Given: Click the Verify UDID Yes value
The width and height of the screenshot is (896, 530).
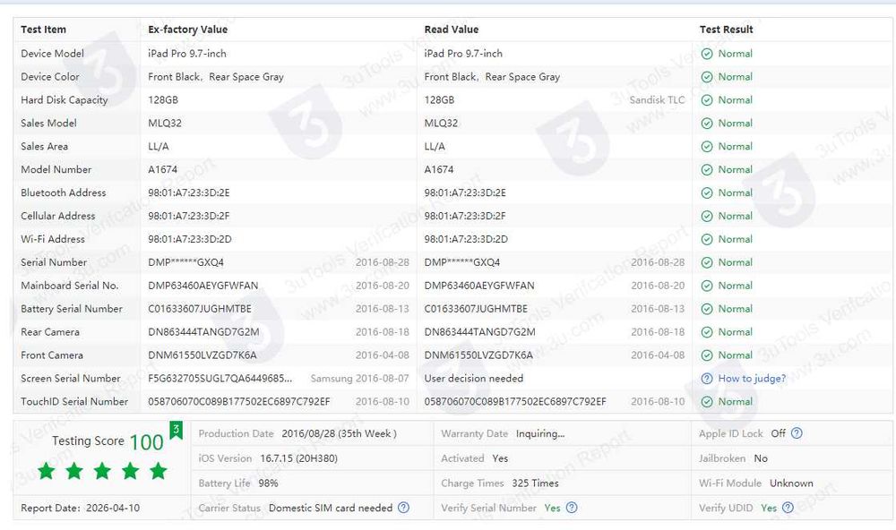Looking at the screenshot, I should click(x=769, y=508).
